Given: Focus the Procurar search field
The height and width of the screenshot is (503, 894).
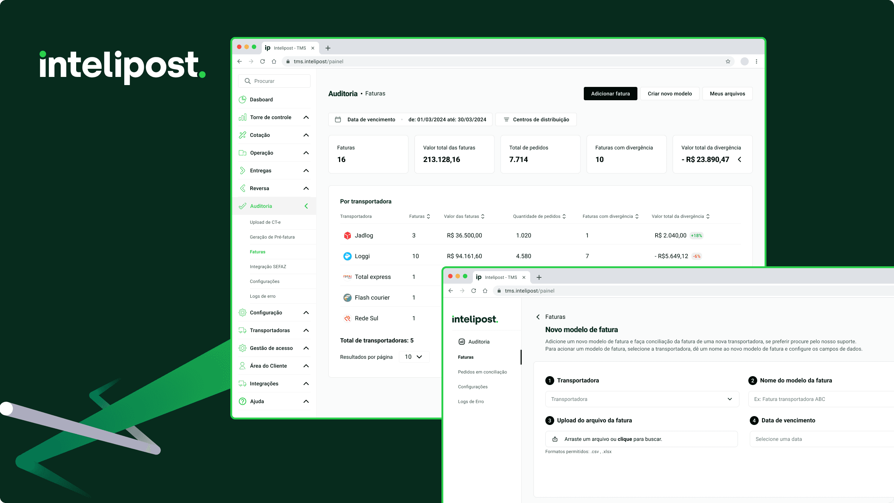Looking at the screenshot, I should click(274, 81).
